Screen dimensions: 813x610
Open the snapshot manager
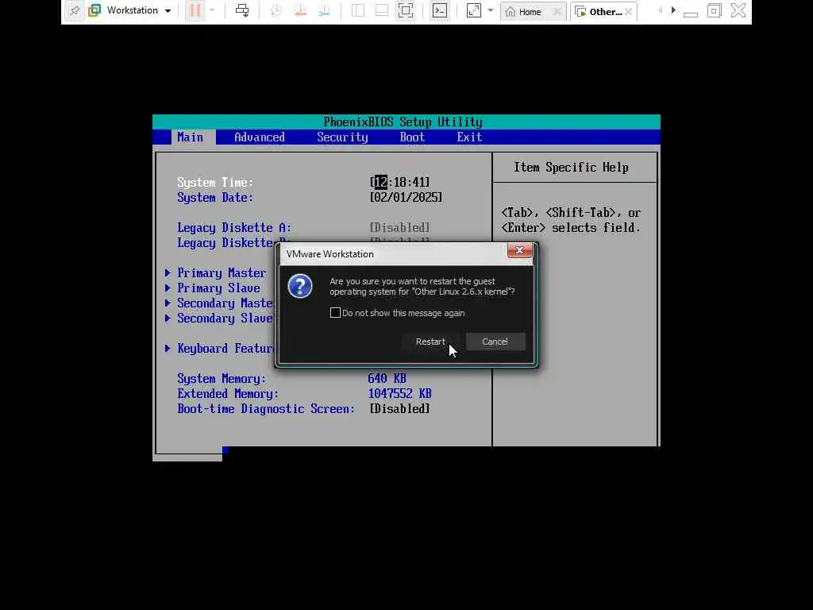click(x=324, y=10)
